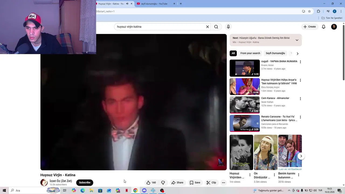
Task: Mute the Huysuz Virjin tab audio icon
Action: tap(127, 4)
